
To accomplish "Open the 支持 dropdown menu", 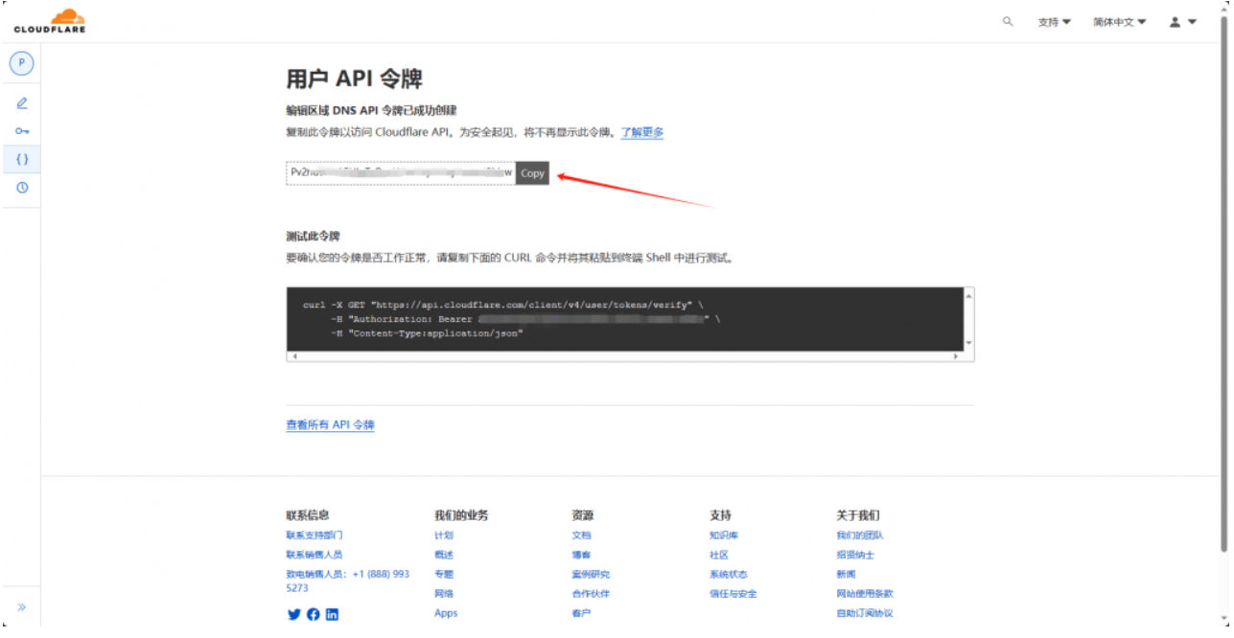I will click(1054, 22).
